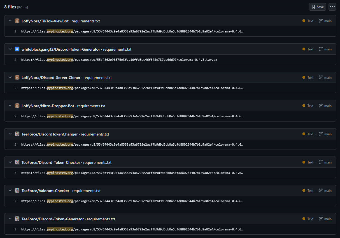340x238 pixels.
Task: Open the whiteblackgang12/Discord-Token-Generator repository link
Action: [61, 49]
